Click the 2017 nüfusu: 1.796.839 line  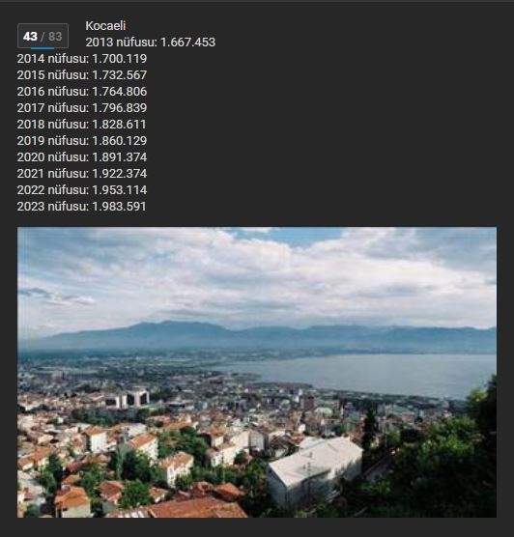coord(82,108)
